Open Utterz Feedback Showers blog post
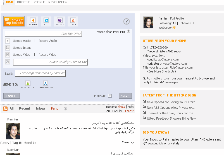224x155 pixels. (x=173, y=119)
